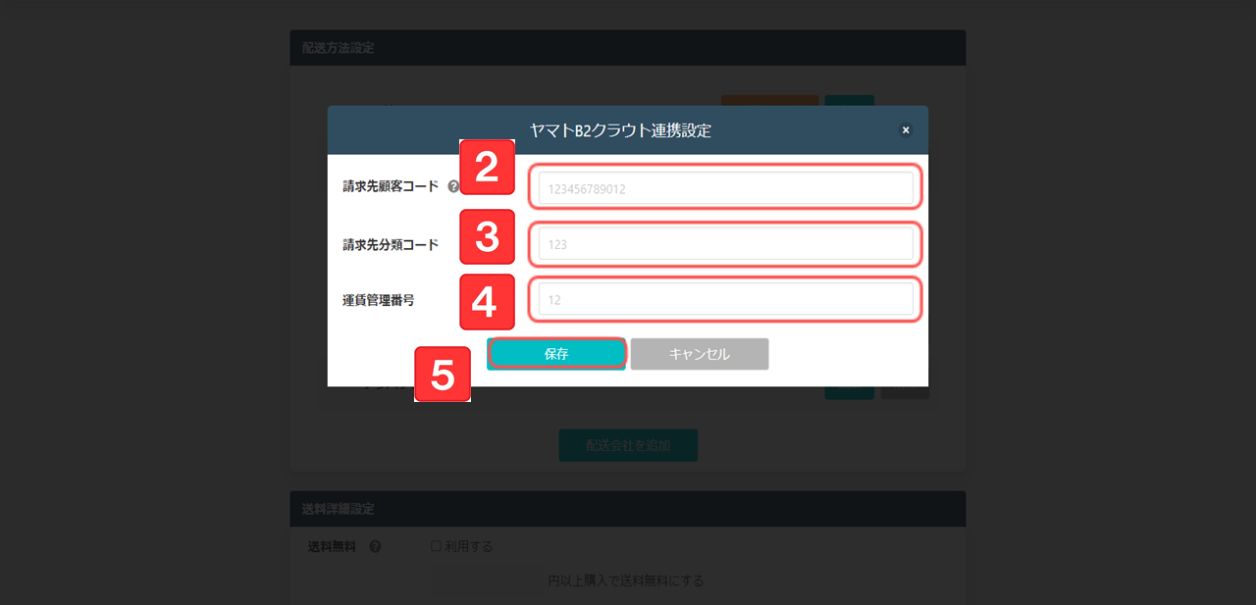Click into the 運賃管理番号 field

[x=726, y=299]
